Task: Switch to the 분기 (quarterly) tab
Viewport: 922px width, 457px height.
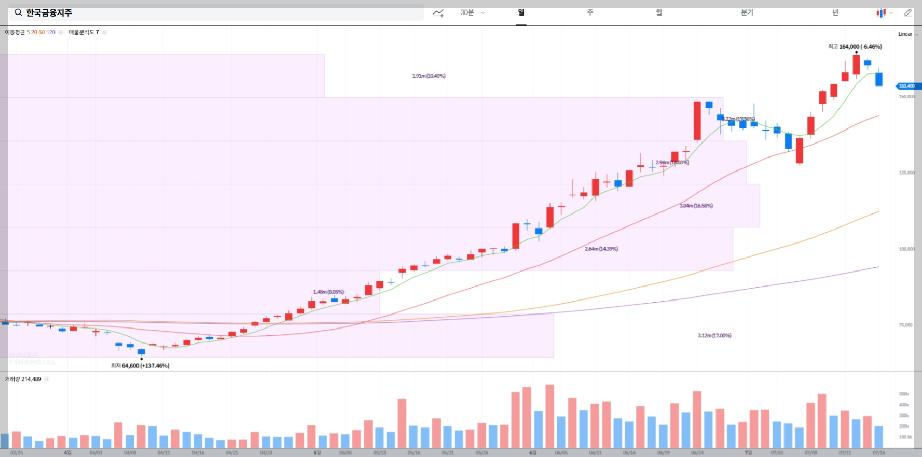Action: click(747, 12)
